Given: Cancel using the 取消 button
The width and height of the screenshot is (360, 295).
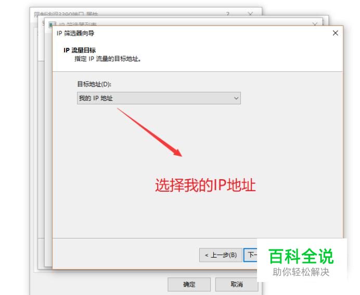Looking at the screenshot, I should click(x=236, y=285).
